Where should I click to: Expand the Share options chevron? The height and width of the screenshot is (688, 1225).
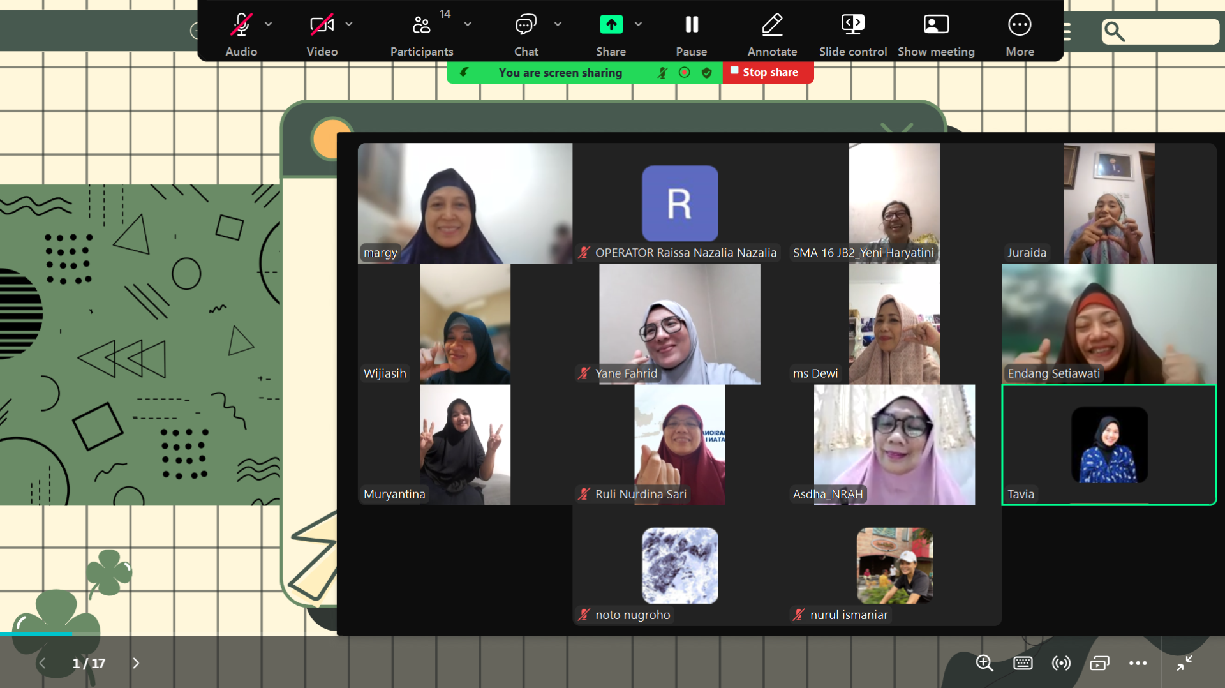coord(639,24)
